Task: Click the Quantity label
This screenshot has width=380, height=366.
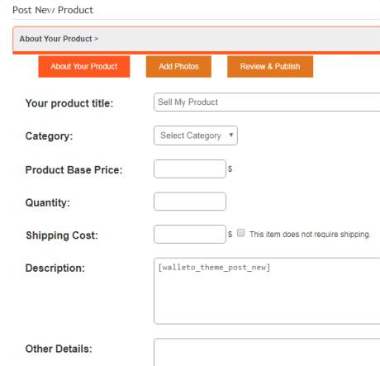Action: [48, 202]
